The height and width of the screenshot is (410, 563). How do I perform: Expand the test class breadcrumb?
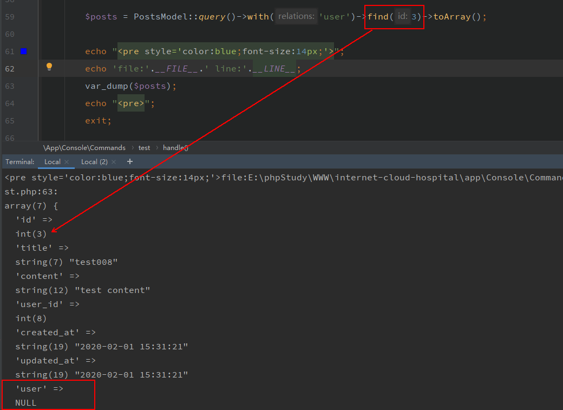click(x=144, y=147)
